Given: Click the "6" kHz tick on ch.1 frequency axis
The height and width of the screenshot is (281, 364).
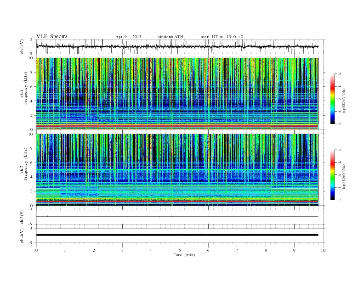Looking at the screenshot, I should click(32, 87).
